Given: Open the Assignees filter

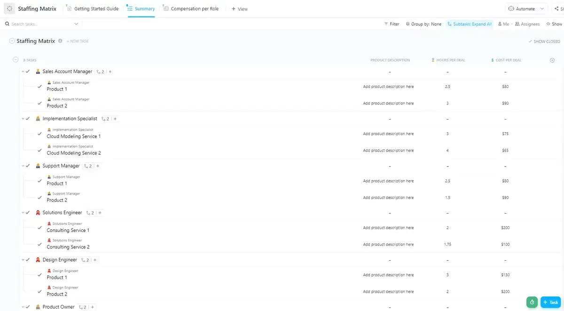Looking at the screenshot, I should (x=527, y=24).
